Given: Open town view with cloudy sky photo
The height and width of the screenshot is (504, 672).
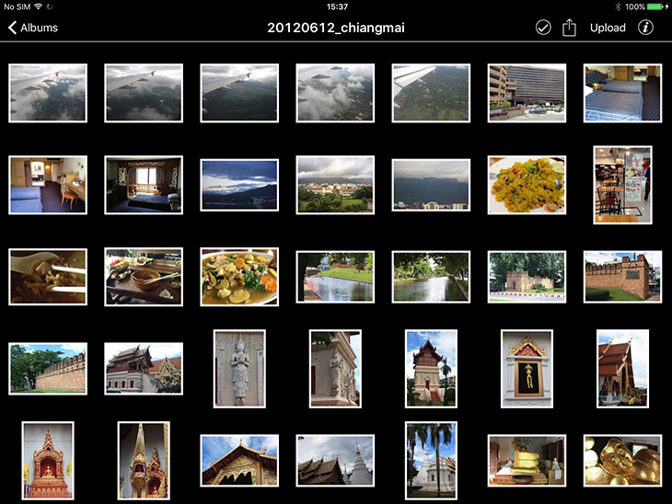Looking at the screenshot, I should tap(335, 185).
